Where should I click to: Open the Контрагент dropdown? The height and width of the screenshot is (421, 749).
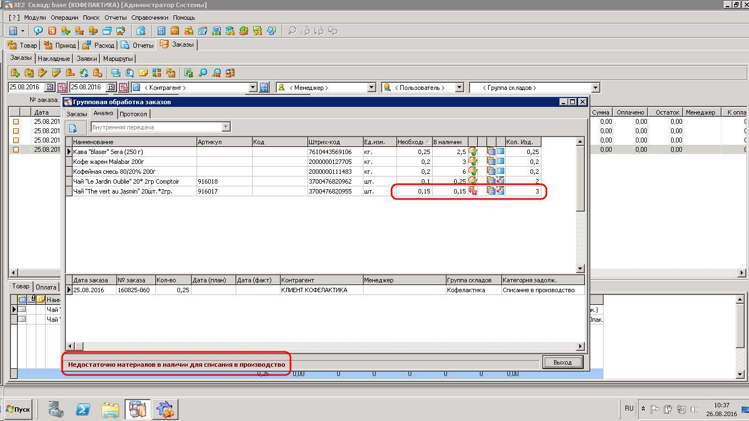coord(253,87)
